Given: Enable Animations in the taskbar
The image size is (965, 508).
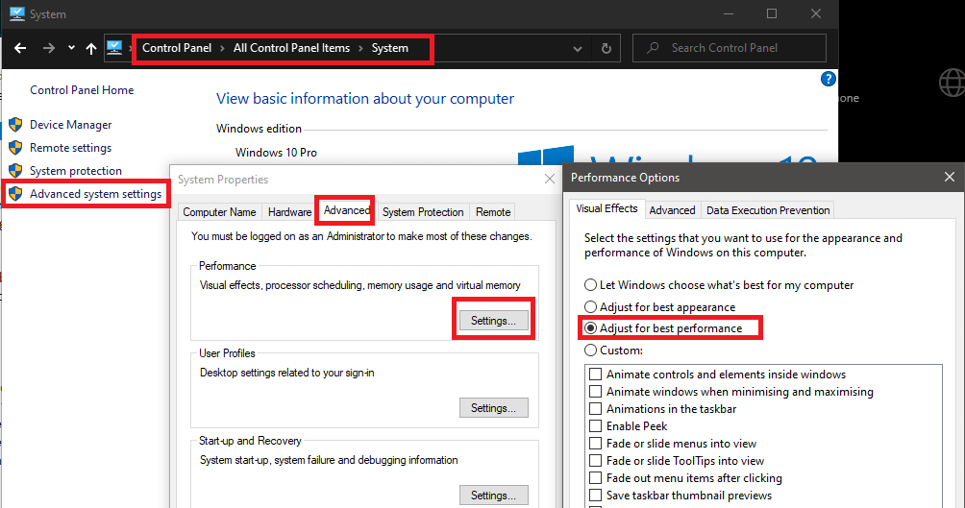Looking at the screenshot, I should pyautogui.click(x=595, y=408).
